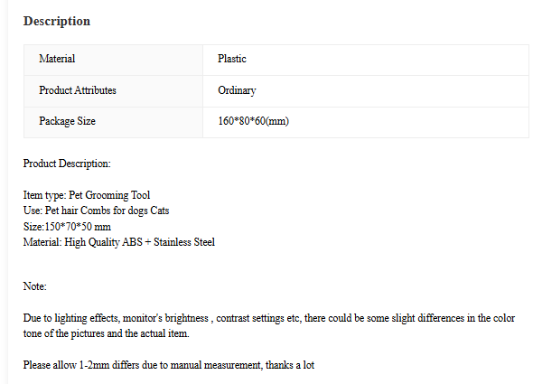Select the Package Size label cell
The height and width of the screenshot is (384, 533).
(x=113, y=123)
